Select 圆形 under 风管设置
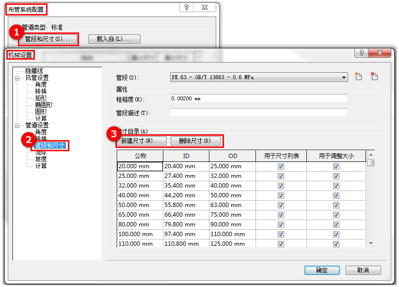Screen dimensions: 399x287 point(41,112)
